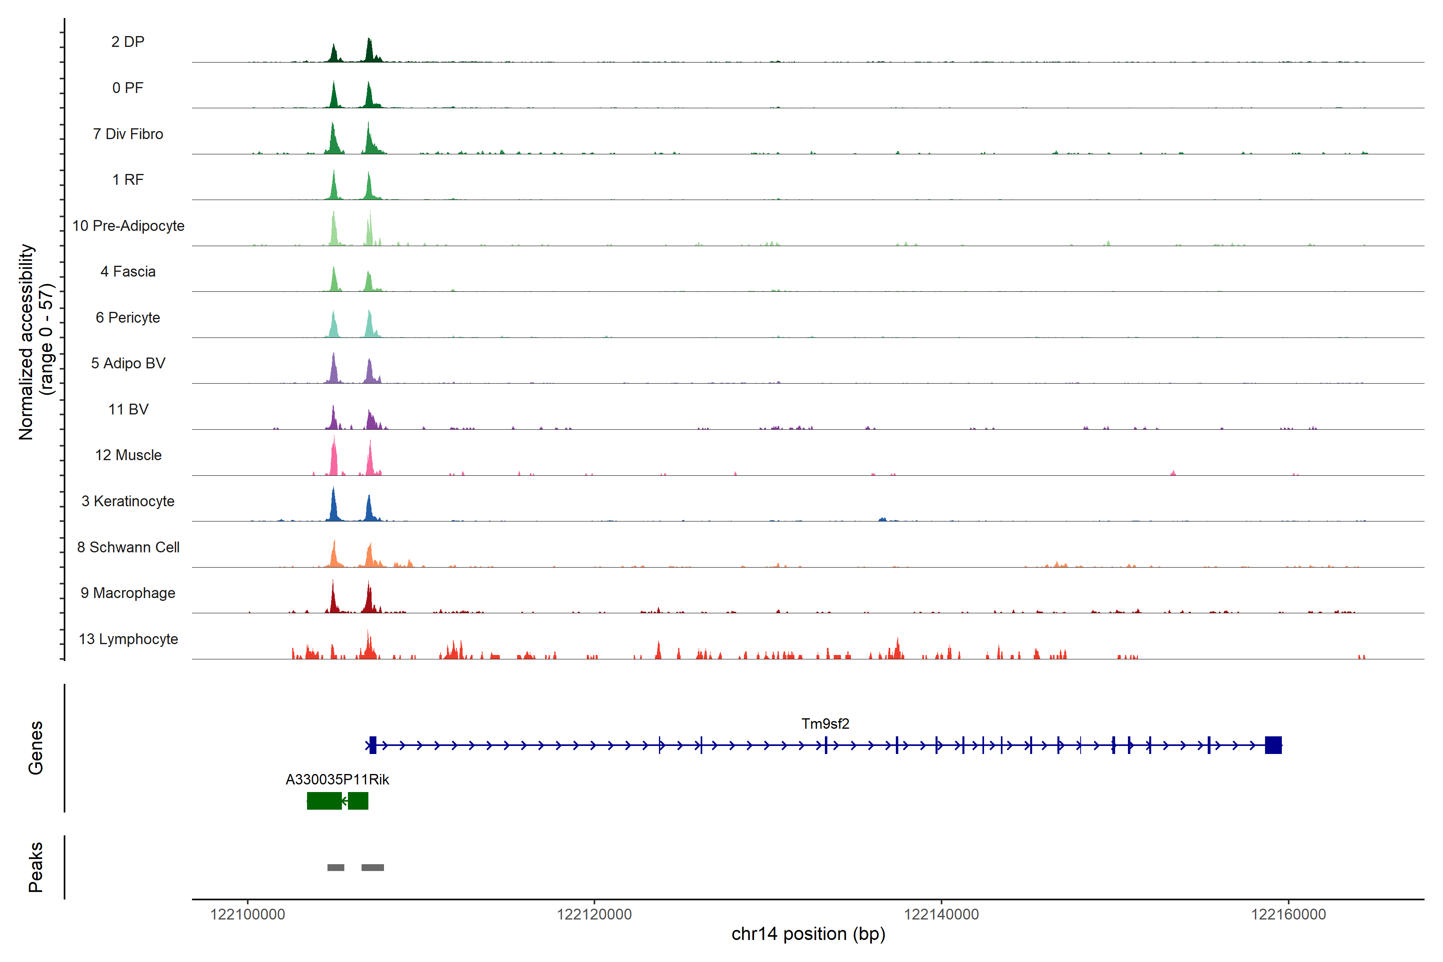The image size is (1443, 962).
Task: Click the 122120000 axis tick label
Action: 594,914
